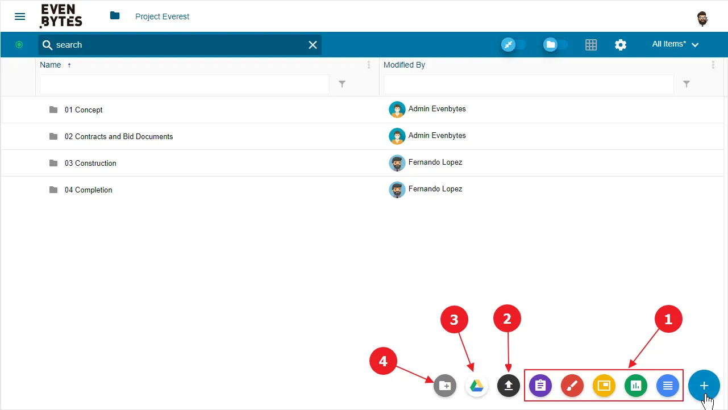728x410 pixels.
Task: Switch to grid view layout icon
Action: tap(591, 44)
